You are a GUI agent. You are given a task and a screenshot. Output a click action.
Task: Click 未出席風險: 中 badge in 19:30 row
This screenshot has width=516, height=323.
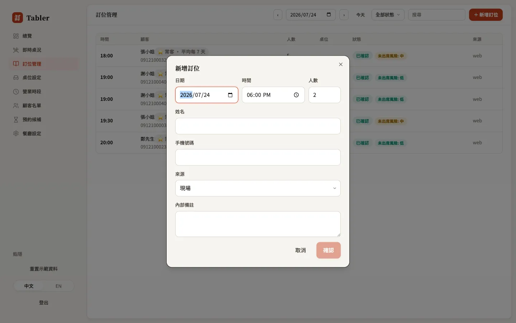[391, 121]
